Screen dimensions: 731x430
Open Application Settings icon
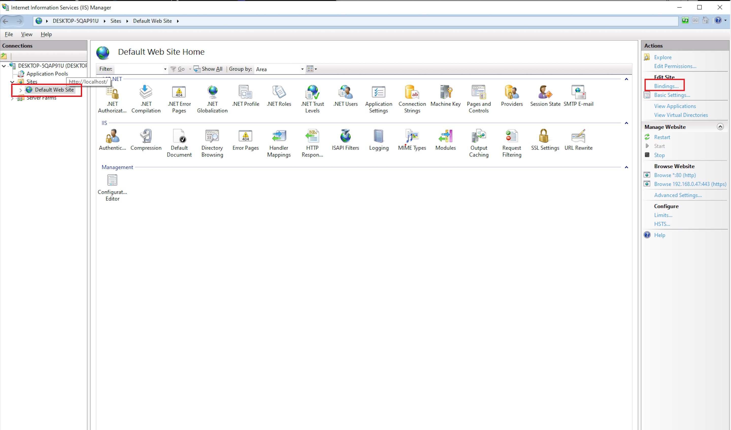click(x=378, y=99)
